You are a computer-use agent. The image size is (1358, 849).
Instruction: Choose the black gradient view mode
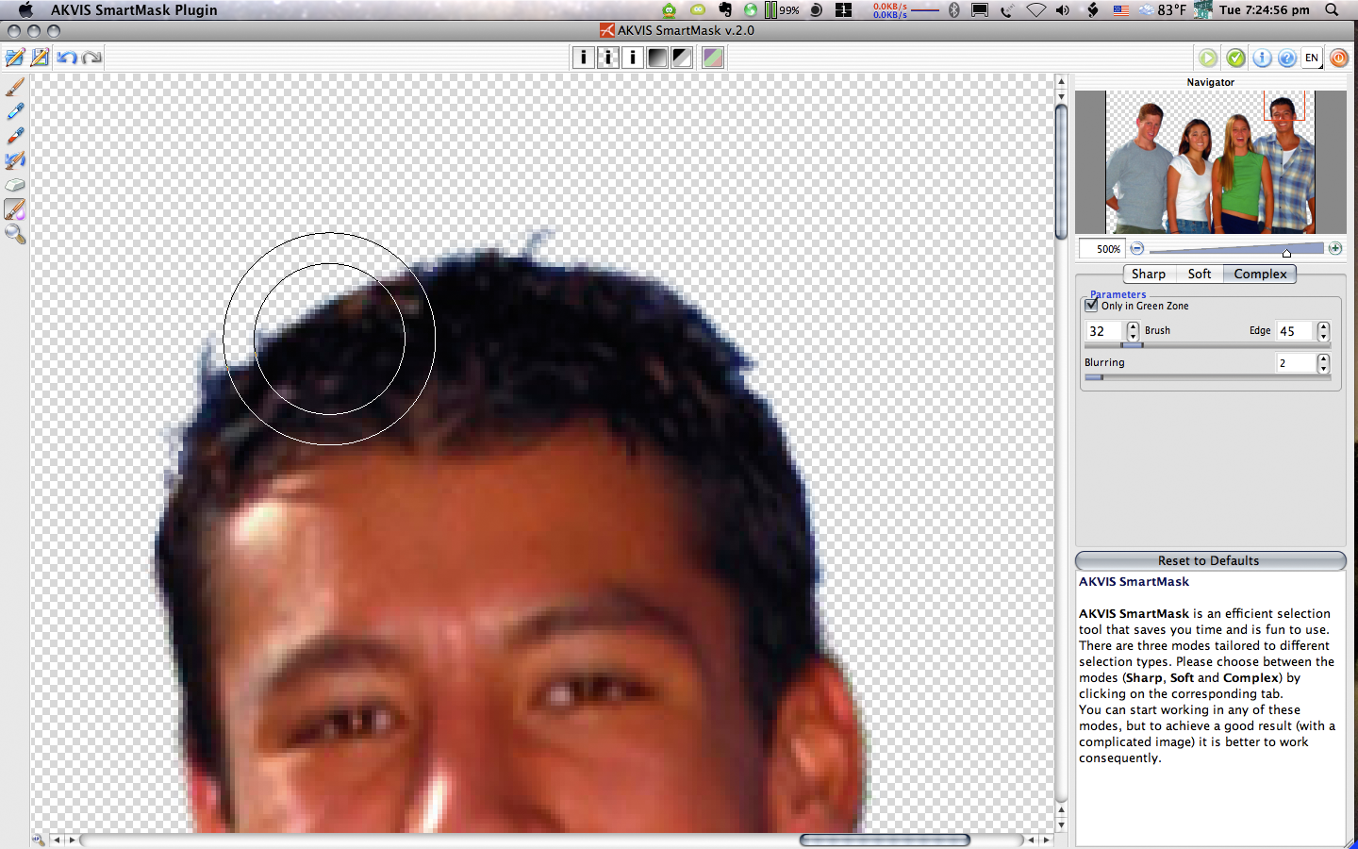point(657,58)
